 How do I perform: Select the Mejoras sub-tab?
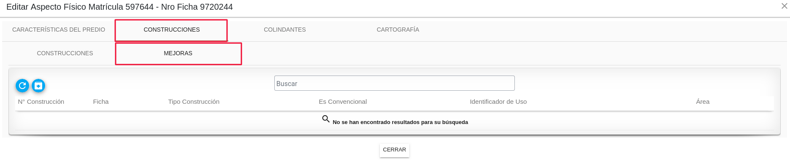(178, 53)
